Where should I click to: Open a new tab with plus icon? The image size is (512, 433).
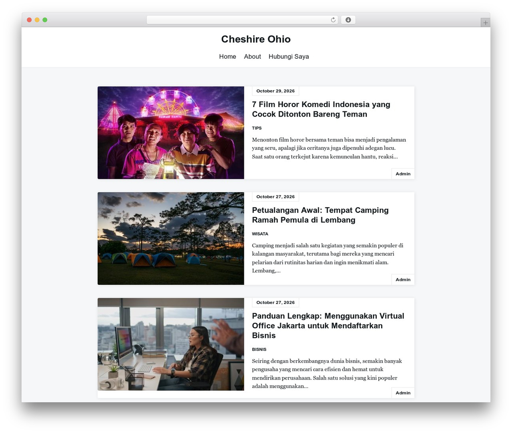[x=485, y=23]
